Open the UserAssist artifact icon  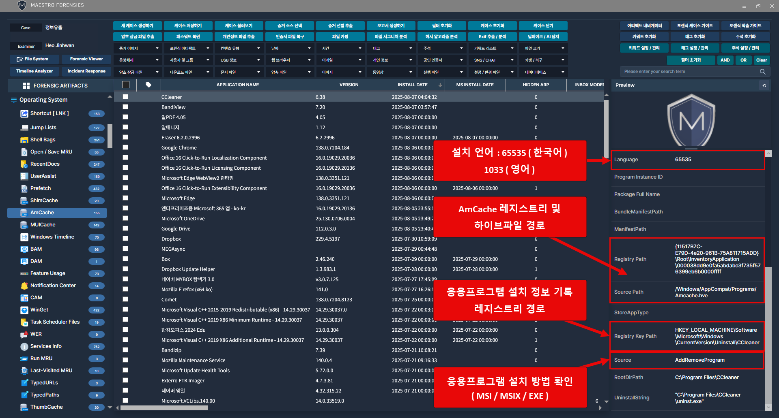24,176
